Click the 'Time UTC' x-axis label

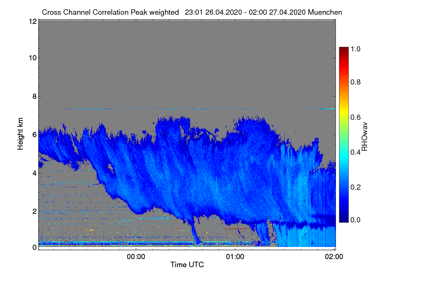coord(187,265)
